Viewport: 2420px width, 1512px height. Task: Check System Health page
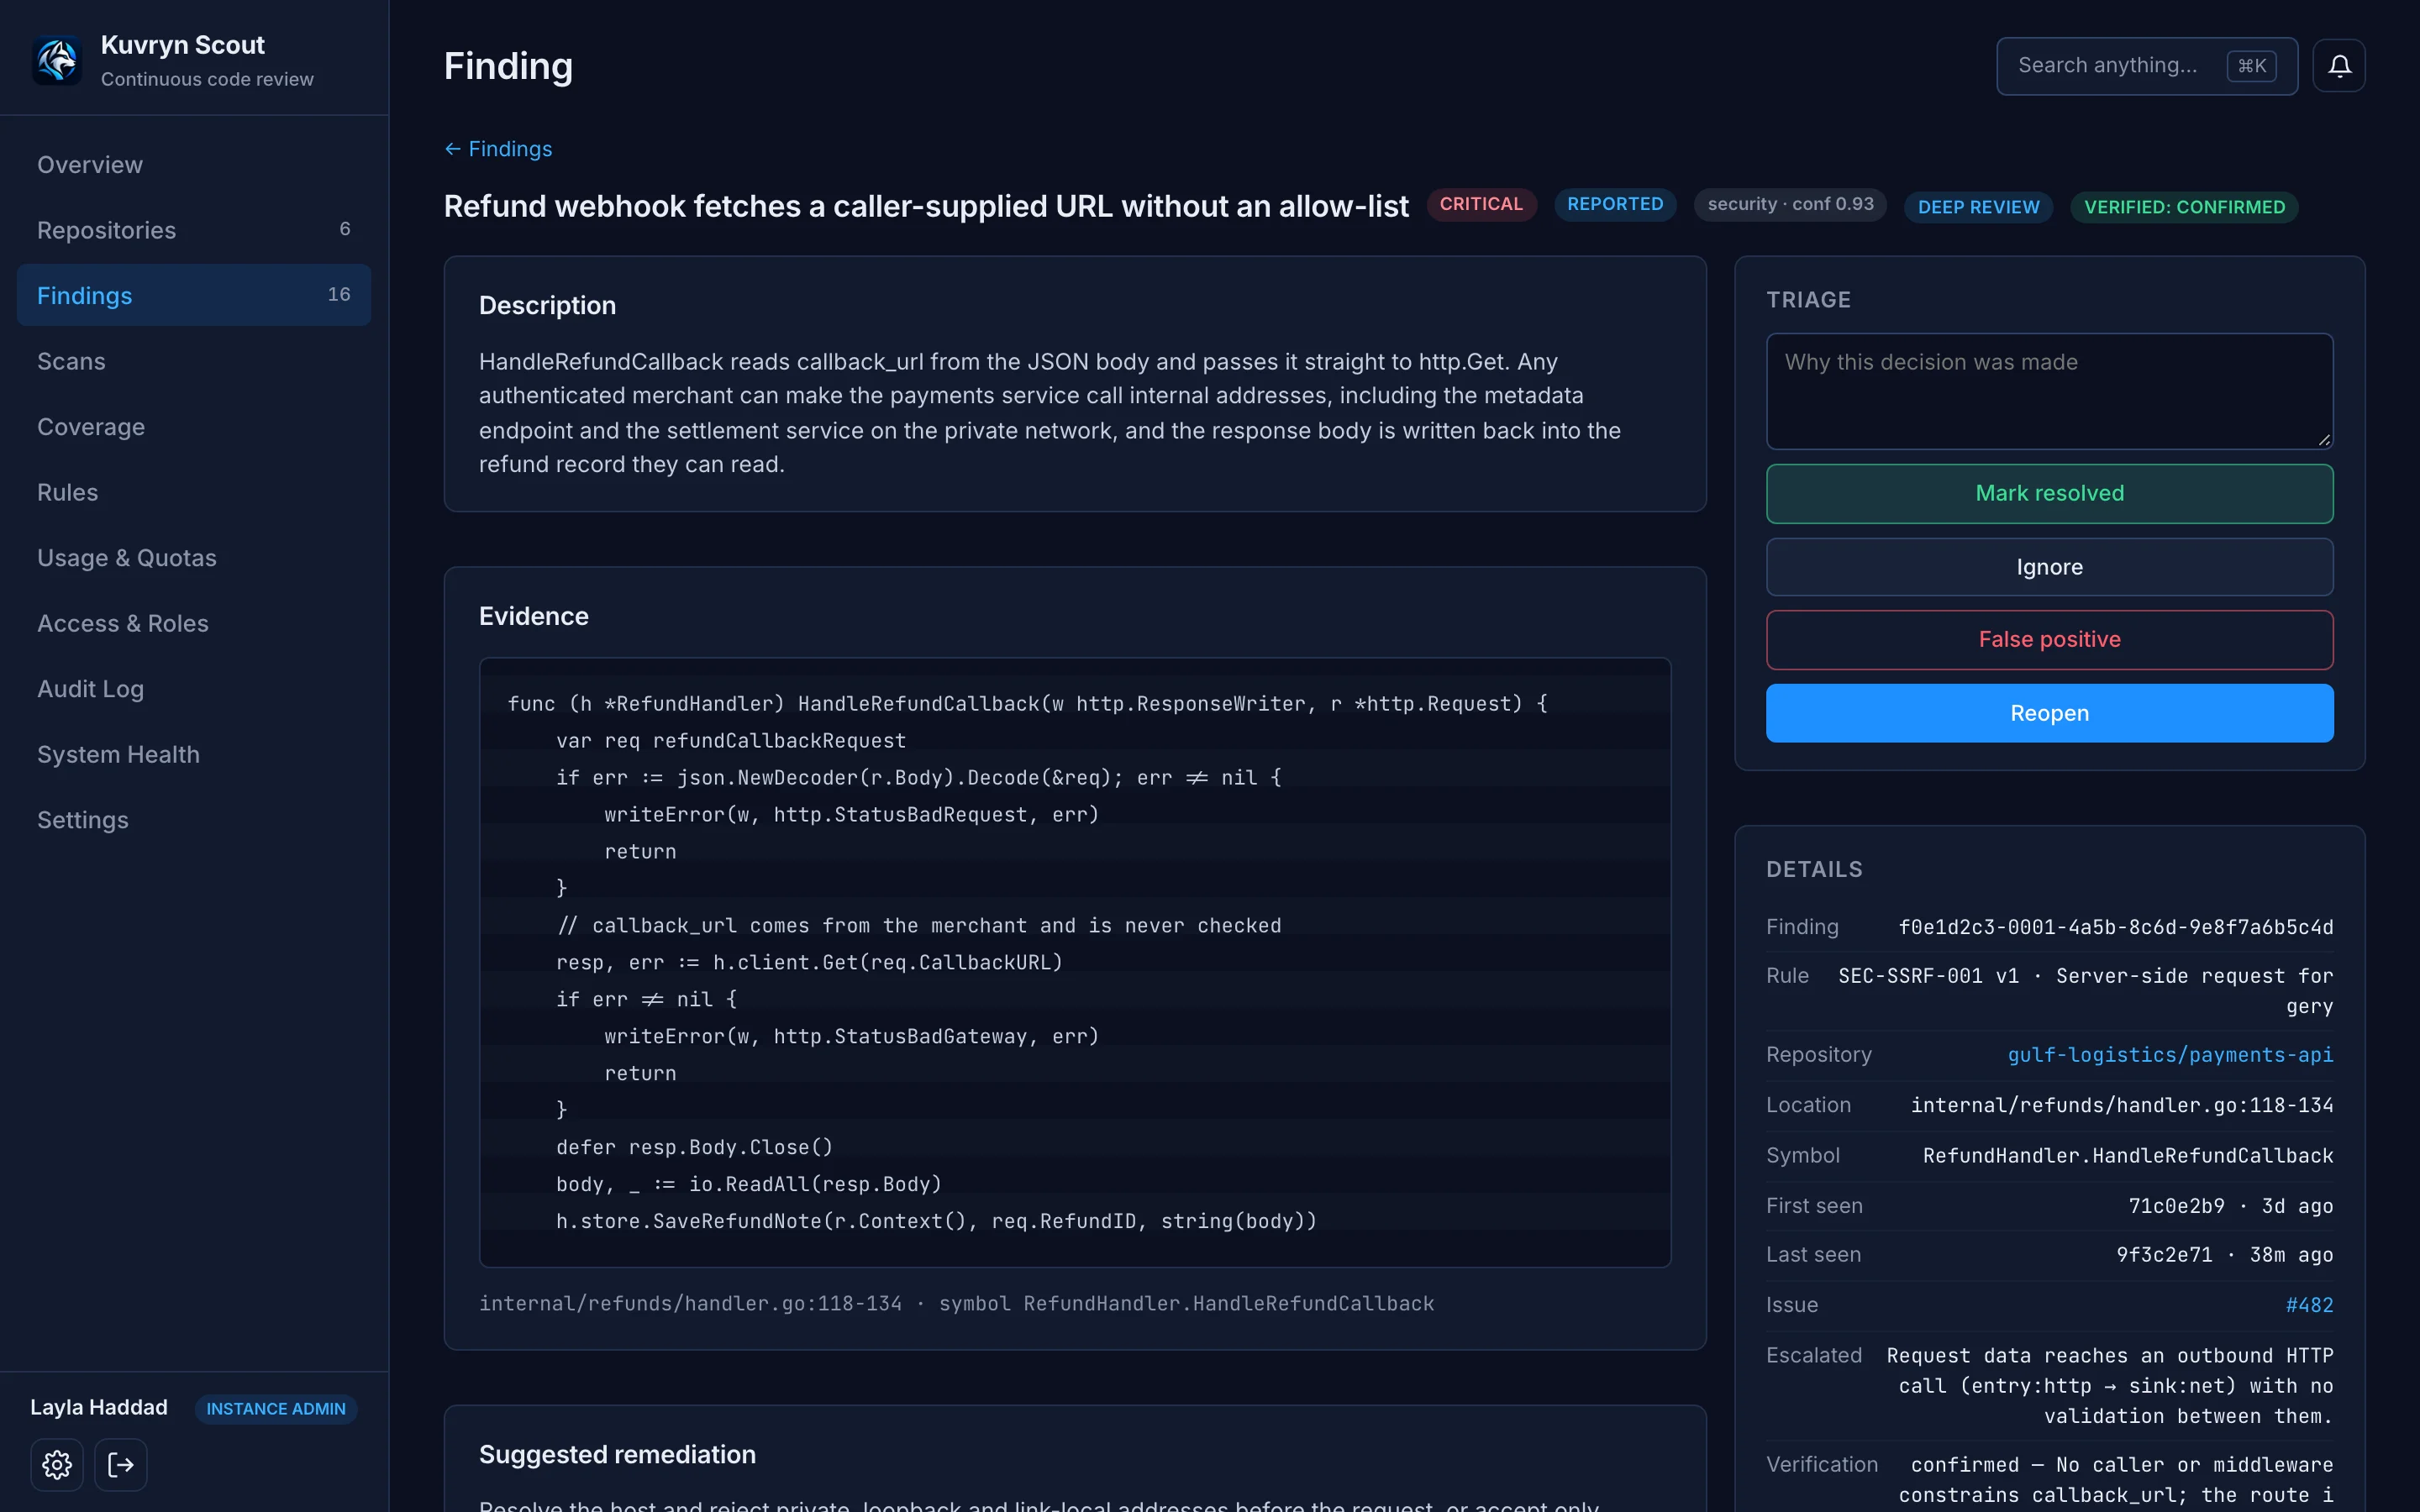click(194, 754)
